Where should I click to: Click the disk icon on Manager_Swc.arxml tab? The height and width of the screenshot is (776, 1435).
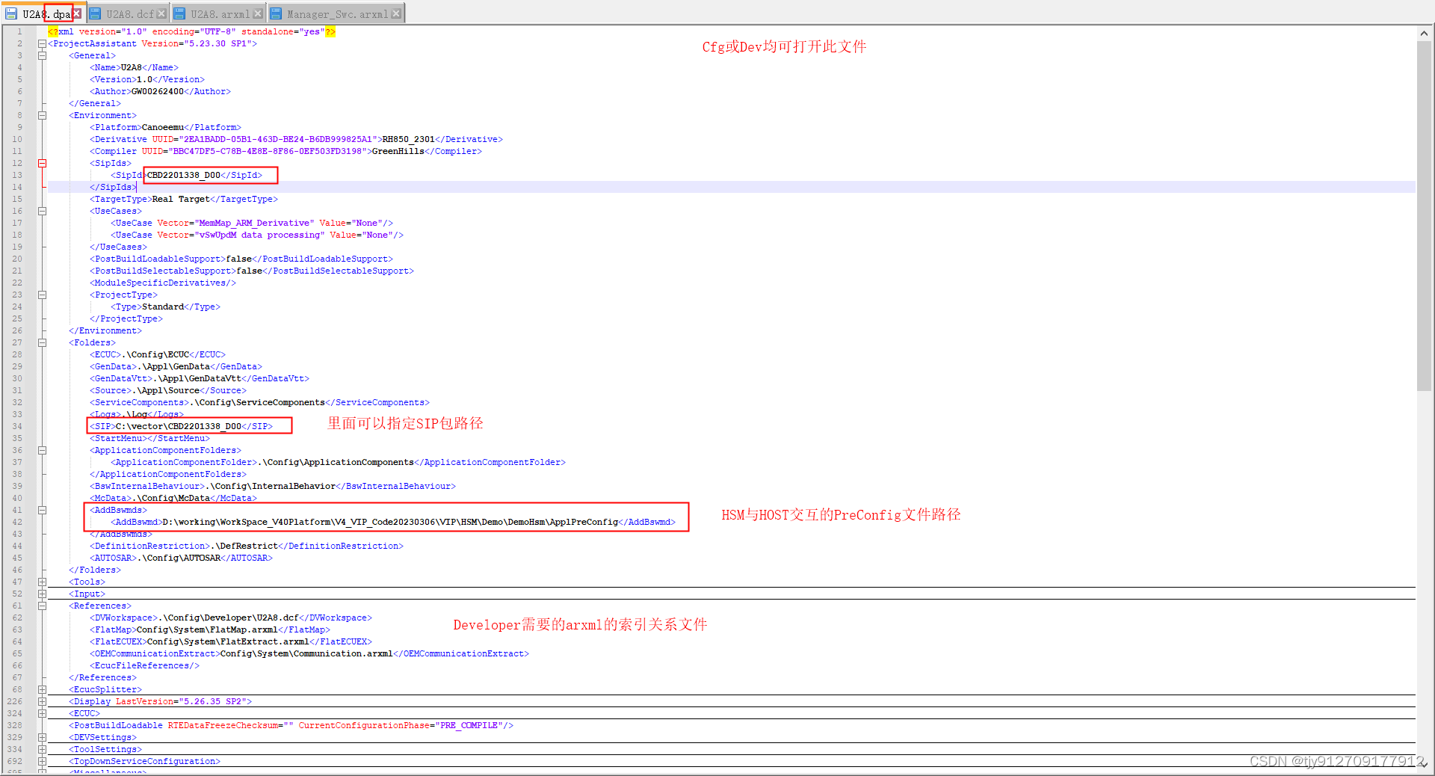tap(277, 13)
